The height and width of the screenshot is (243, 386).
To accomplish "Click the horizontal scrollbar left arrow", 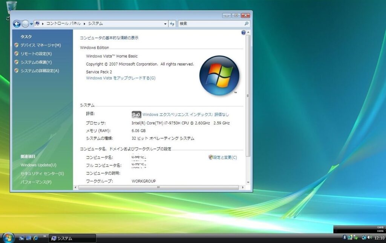I will [75, 187].
